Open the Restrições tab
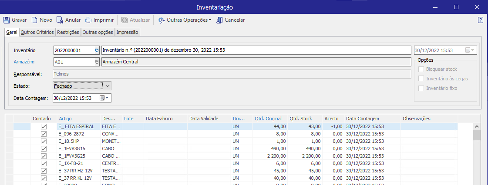Screen dimensions: 488x185 tap(68, 32)
